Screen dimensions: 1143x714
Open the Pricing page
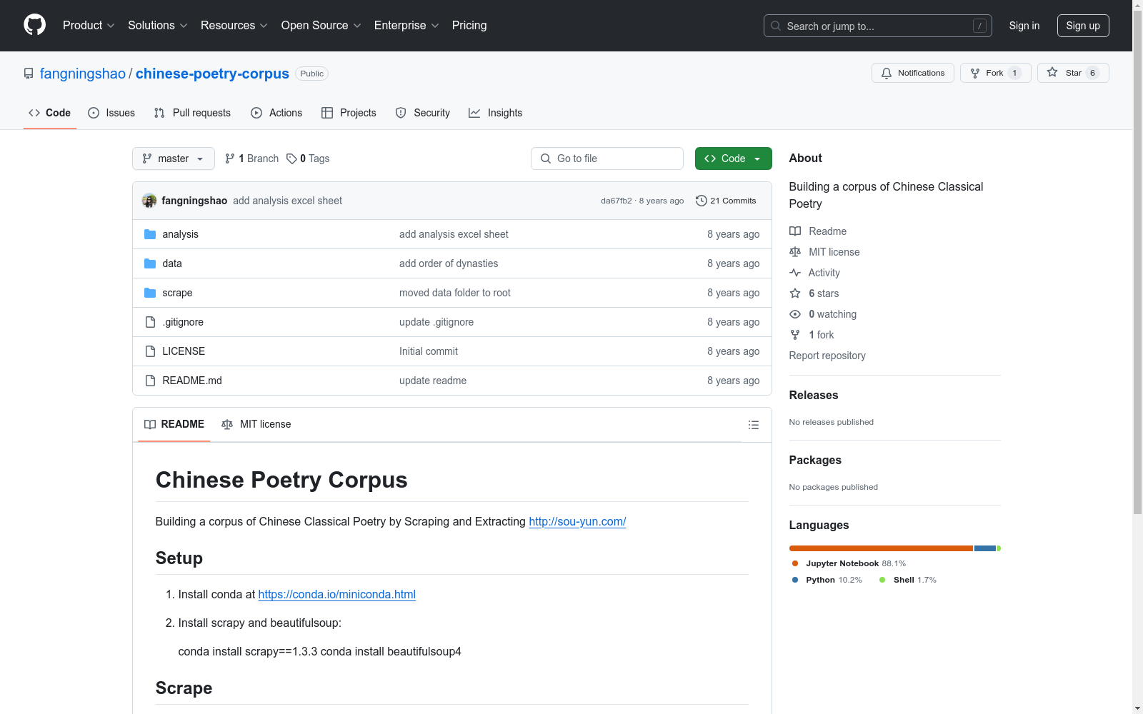469,26
